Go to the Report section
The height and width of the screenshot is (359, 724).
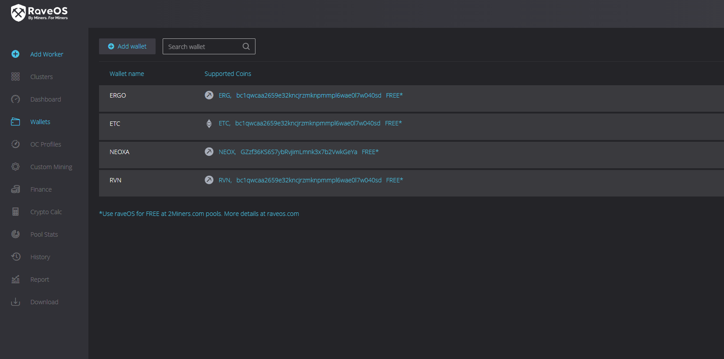click(x=40, y=280)
